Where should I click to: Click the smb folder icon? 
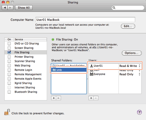54,70
